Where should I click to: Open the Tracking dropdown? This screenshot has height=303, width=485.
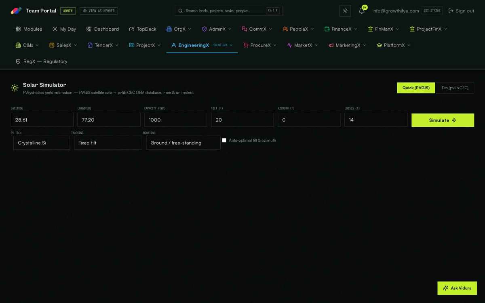pos(108,143)
